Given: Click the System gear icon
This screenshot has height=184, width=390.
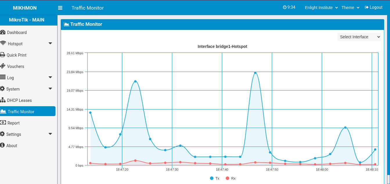Looking at the screenshot, I should pos(2,89).
